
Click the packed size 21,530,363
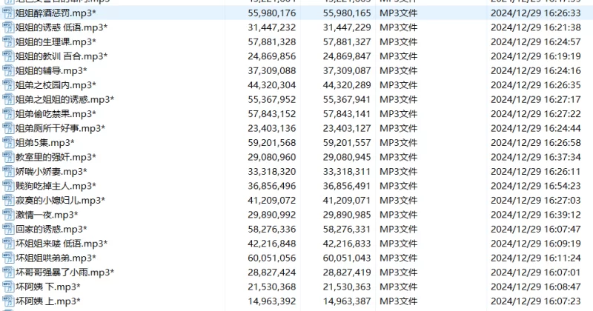(347, 287)
